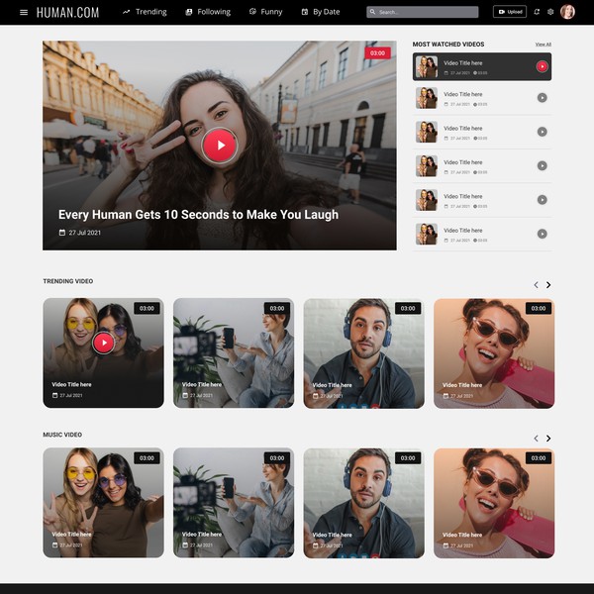Image resolution: width=594 pixels, height=594 pixels.
Task: Open the hamburger menu icon
Action: click(x=24, y=12)
